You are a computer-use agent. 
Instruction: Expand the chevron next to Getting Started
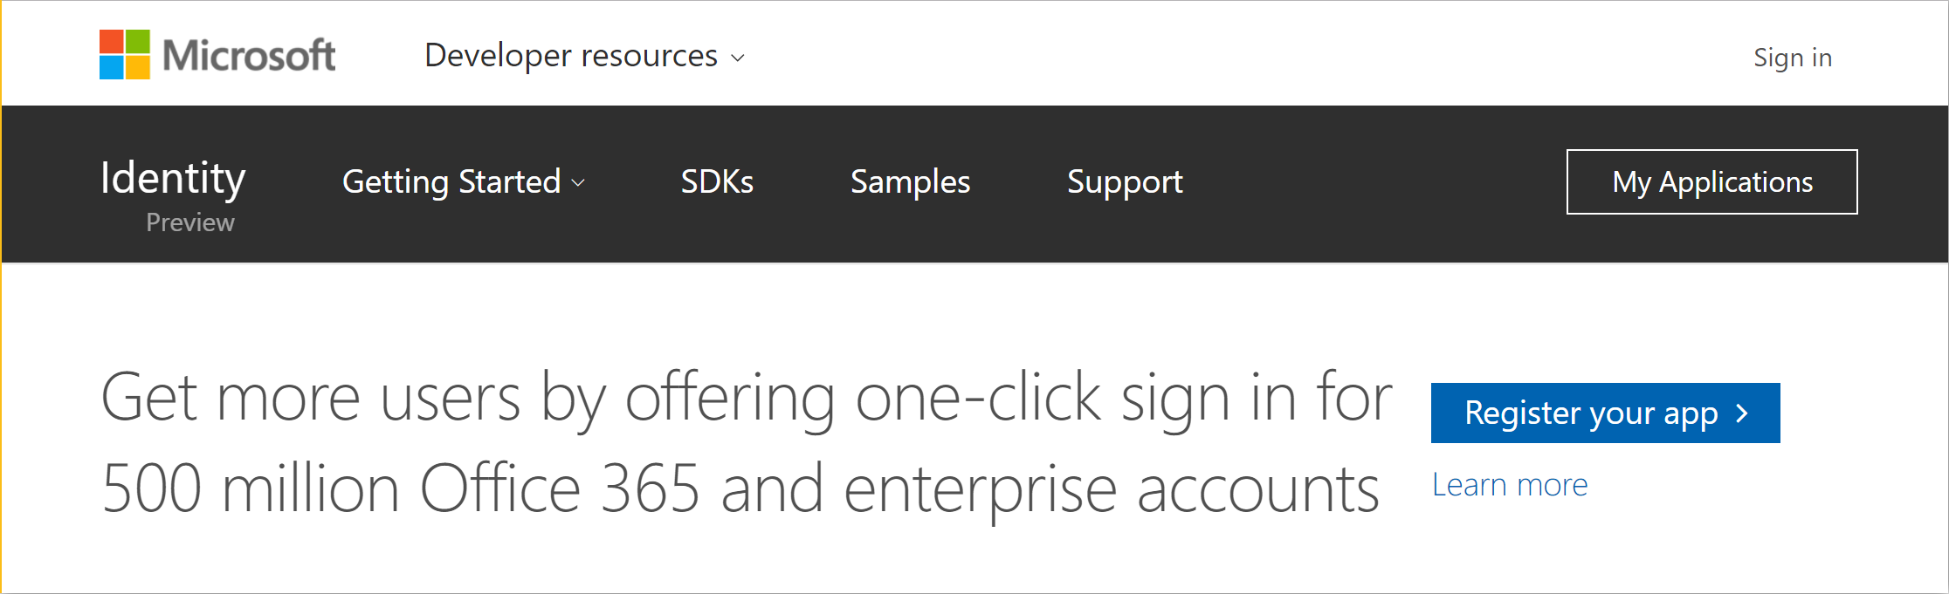click(578, 183)
